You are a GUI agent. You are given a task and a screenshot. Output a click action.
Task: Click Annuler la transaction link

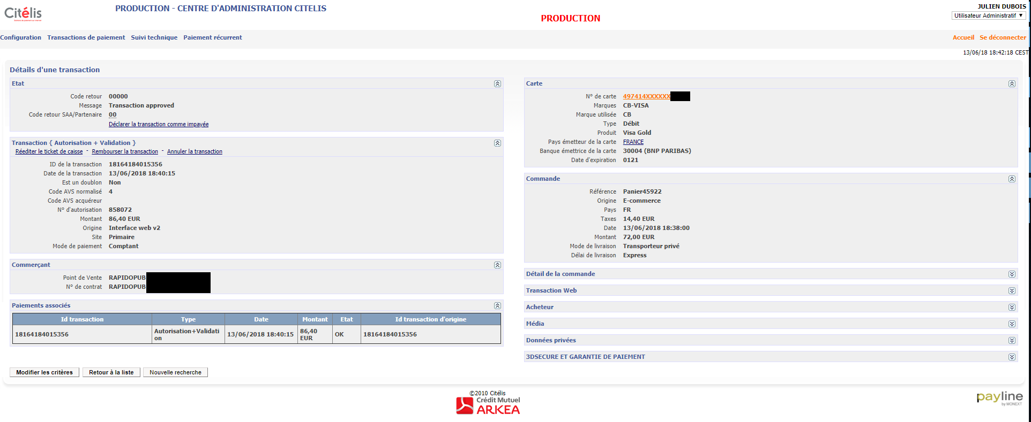[x=195, y=151]
